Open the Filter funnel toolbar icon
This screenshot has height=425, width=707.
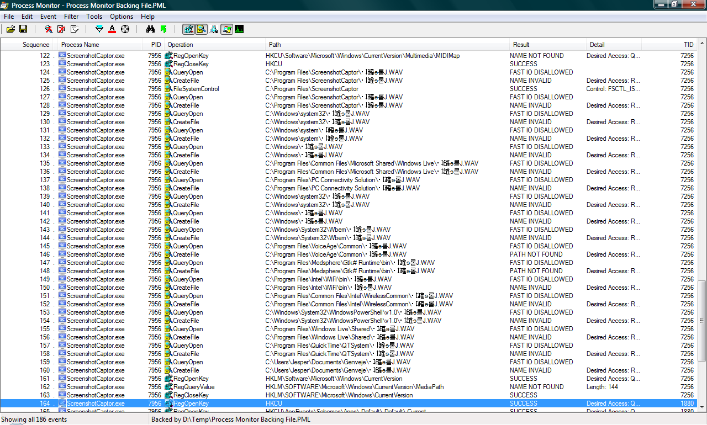[x=99, y=29]
